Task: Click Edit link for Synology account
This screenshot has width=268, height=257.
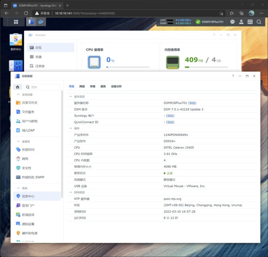Action: coord(170,116)
